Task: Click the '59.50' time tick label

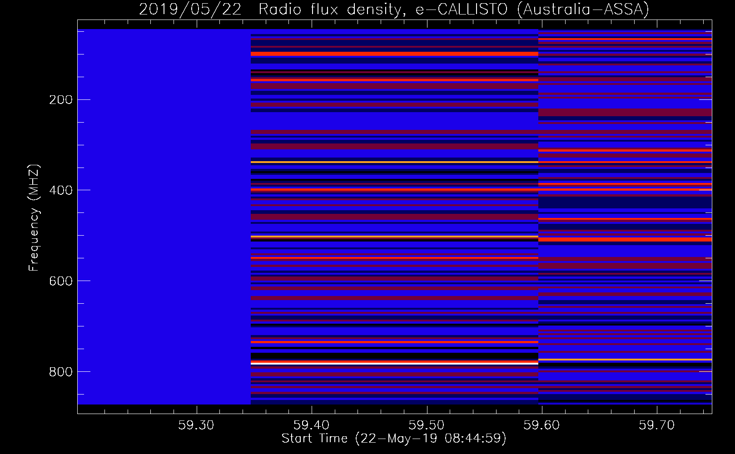Action: click(x=426, y=425)
